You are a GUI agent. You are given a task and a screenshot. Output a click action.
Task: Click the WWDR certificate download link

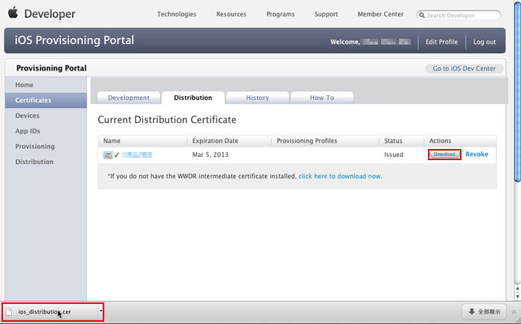339,177
